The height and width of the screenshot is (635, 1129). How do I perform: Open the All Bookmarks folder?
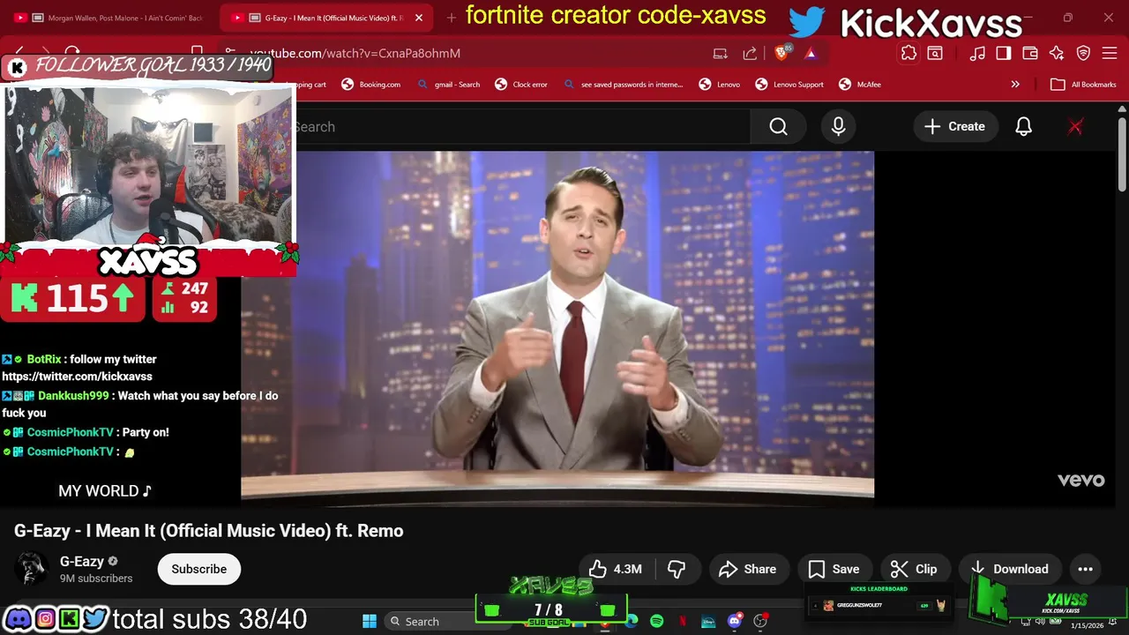pyautogui.click(x=1083, y=85)
